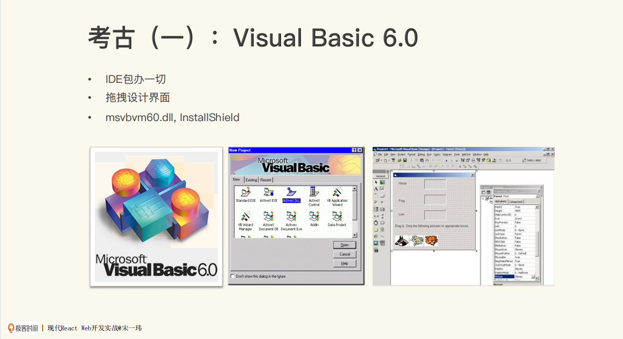This screenshot has width=623, height=339.
Task: Select the CommandButton control in toolbox
Action: click(x=382, y=196)
